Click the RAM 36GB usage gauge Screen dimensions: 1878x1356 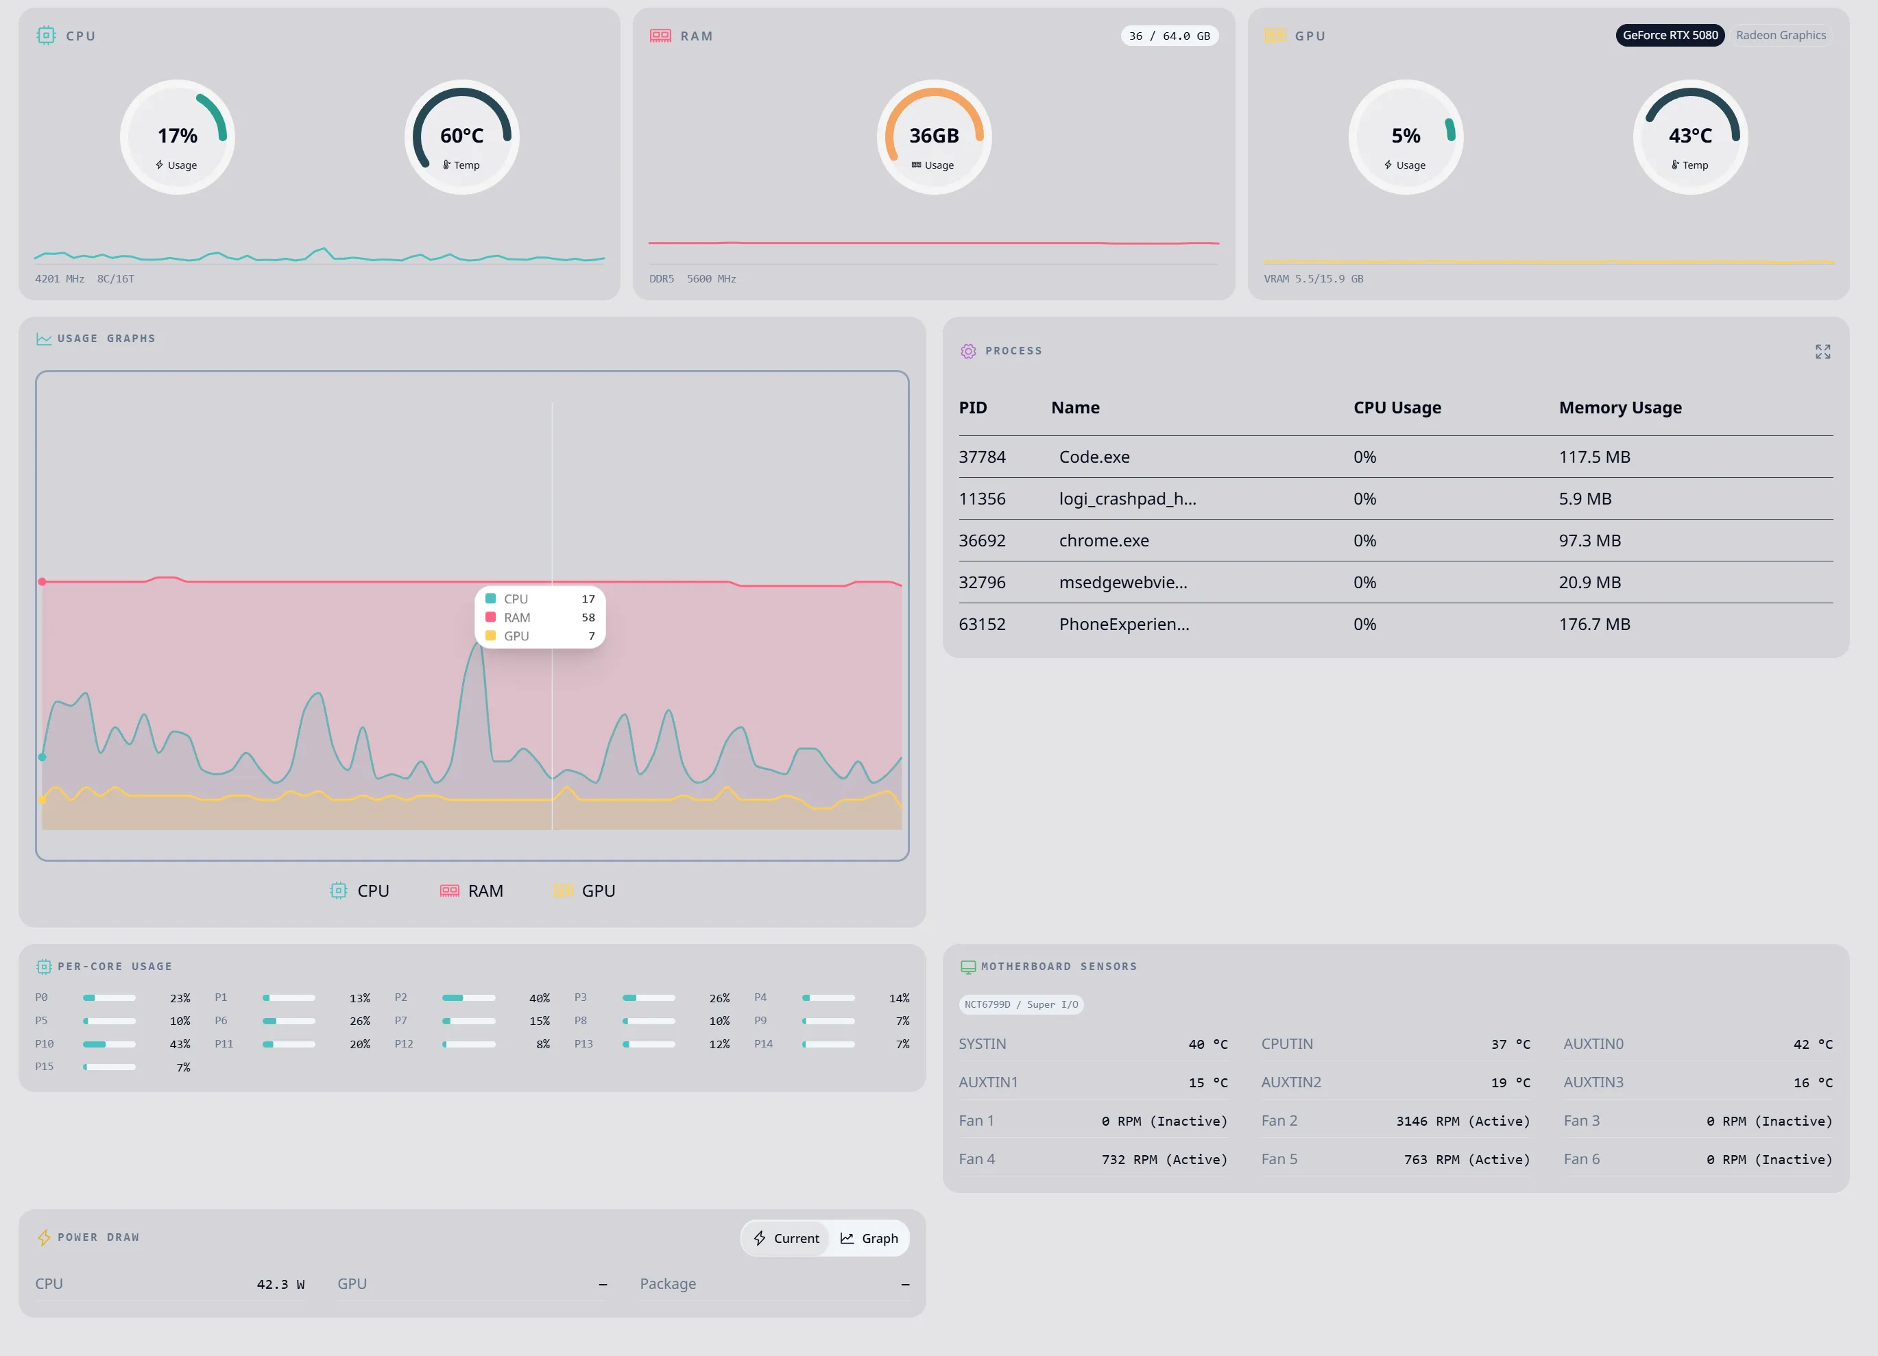tap(934, 136)
